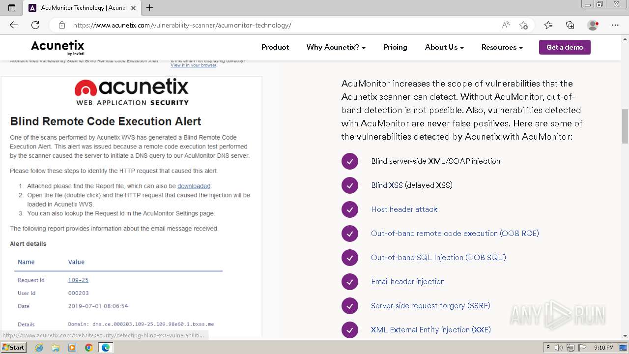The image size is (629, 354).
Task: Click scrollbar down arrow
Action: [625, 336]
